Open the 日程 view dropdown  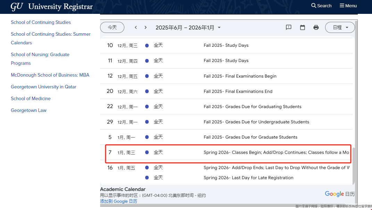pos(340,27)
